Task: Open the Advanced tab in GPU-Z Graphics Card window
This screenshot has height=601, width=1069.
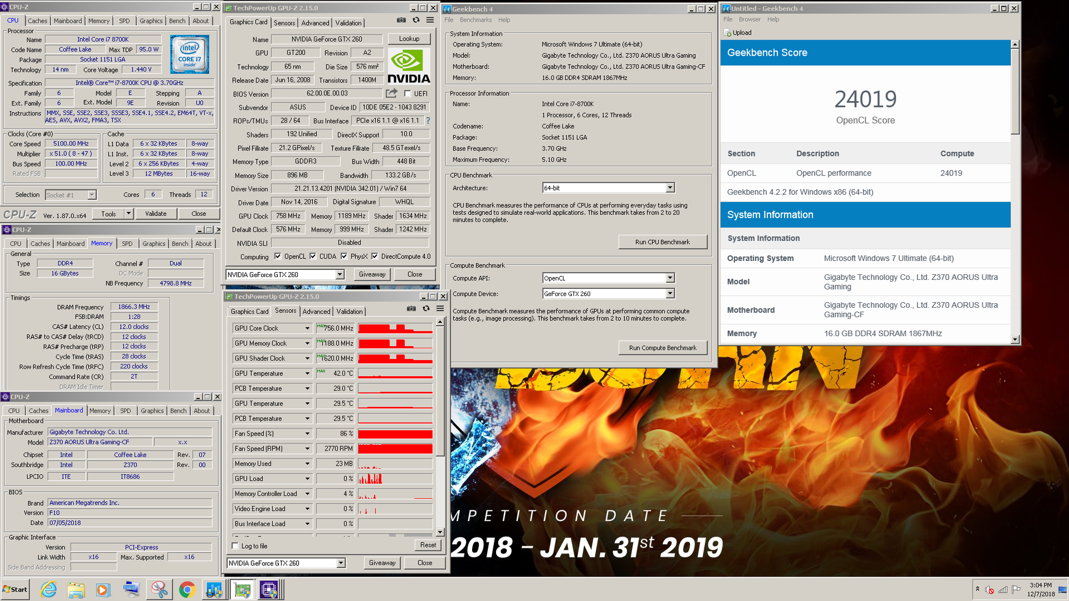Action: (x=315, y=23)
